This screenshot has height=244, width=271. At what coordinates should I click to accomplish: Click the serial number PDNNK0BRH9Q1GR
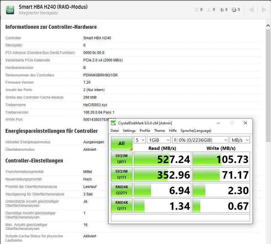(100, 75)
